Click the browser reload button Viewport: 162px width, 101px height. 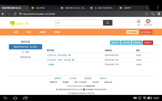click(15, 14)
